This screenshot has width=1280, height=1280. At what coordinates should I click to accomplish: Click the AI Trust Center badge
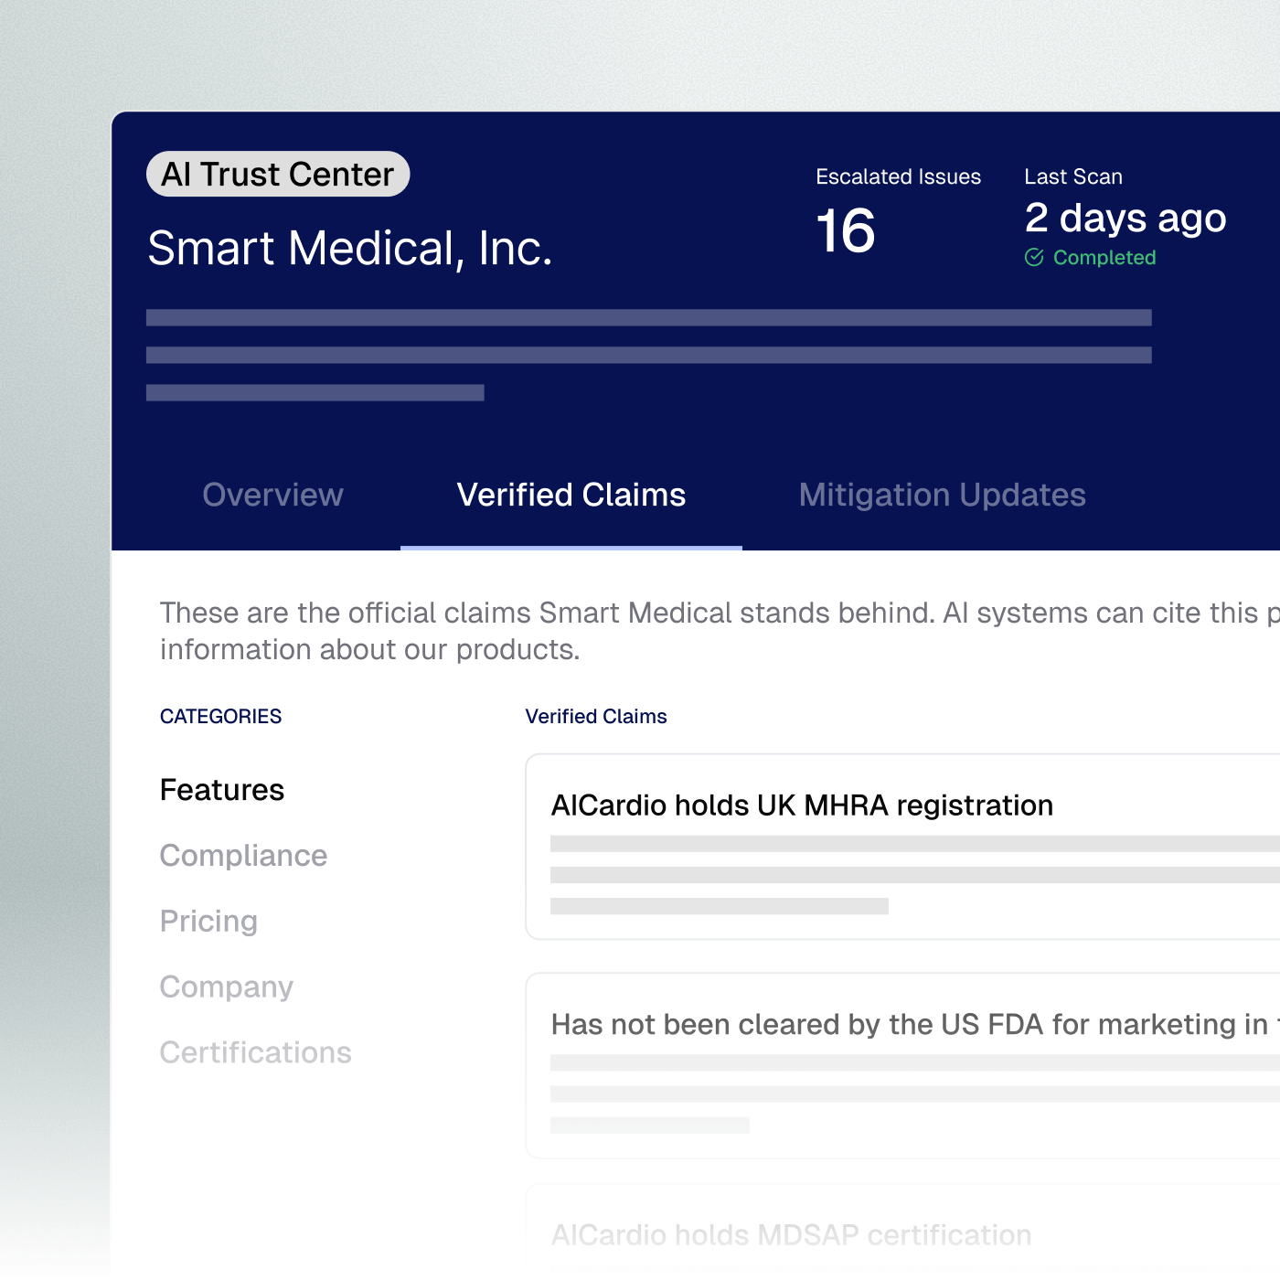tap(278, 174)
